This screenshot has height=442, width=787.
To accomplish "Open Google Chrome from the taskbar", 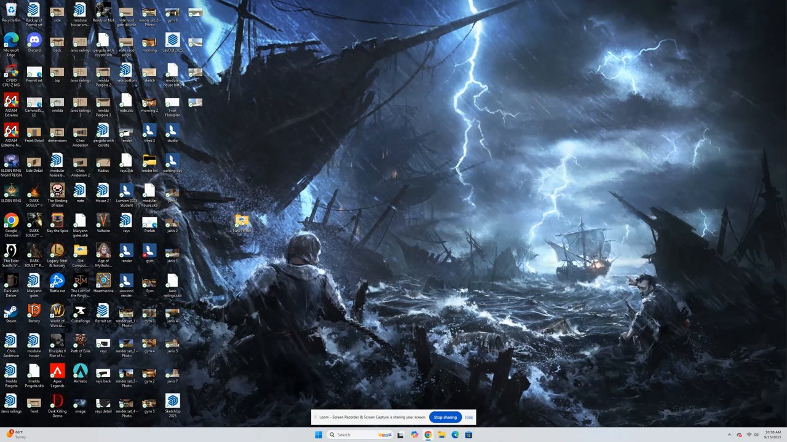I will click(428, 435).
